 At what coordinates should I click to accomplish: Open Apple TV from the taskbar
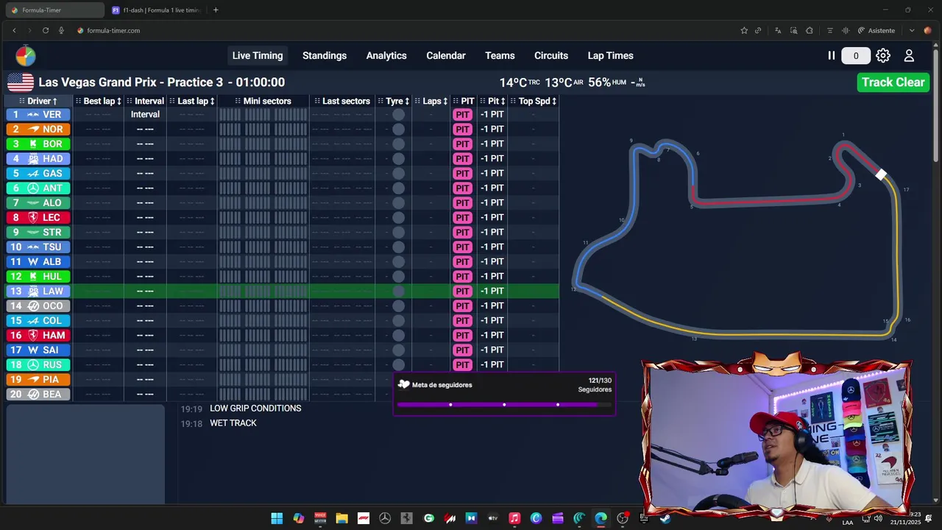[x=493, y=519]
